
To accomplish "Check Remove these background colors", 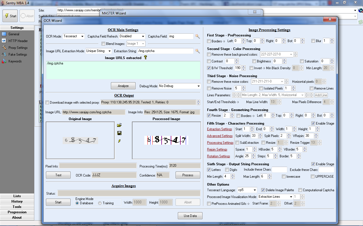I will 209,55.
